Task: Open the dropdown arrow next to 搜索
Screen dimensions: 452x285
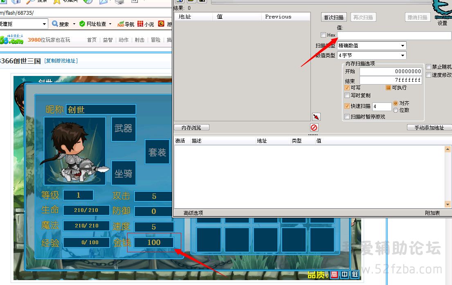Action: pyautogui.click(x=74, y=24)
